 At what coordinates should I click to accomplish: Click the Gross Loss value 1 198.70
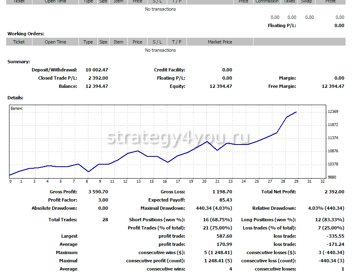222,192
